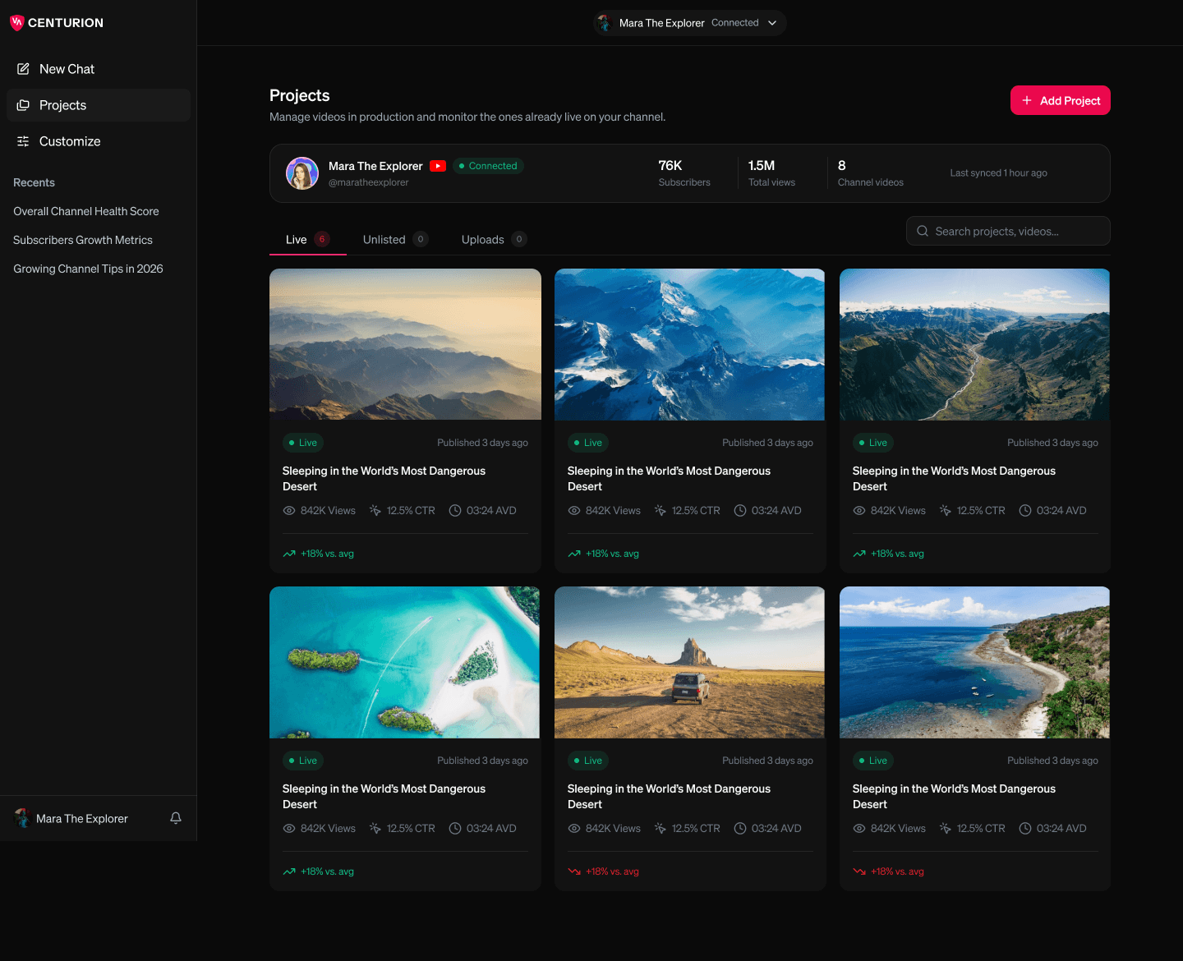This screenshot has height=961, width=1183.
Task: Switch to the Unlisted tab
Action: click(x=396, y=239)
